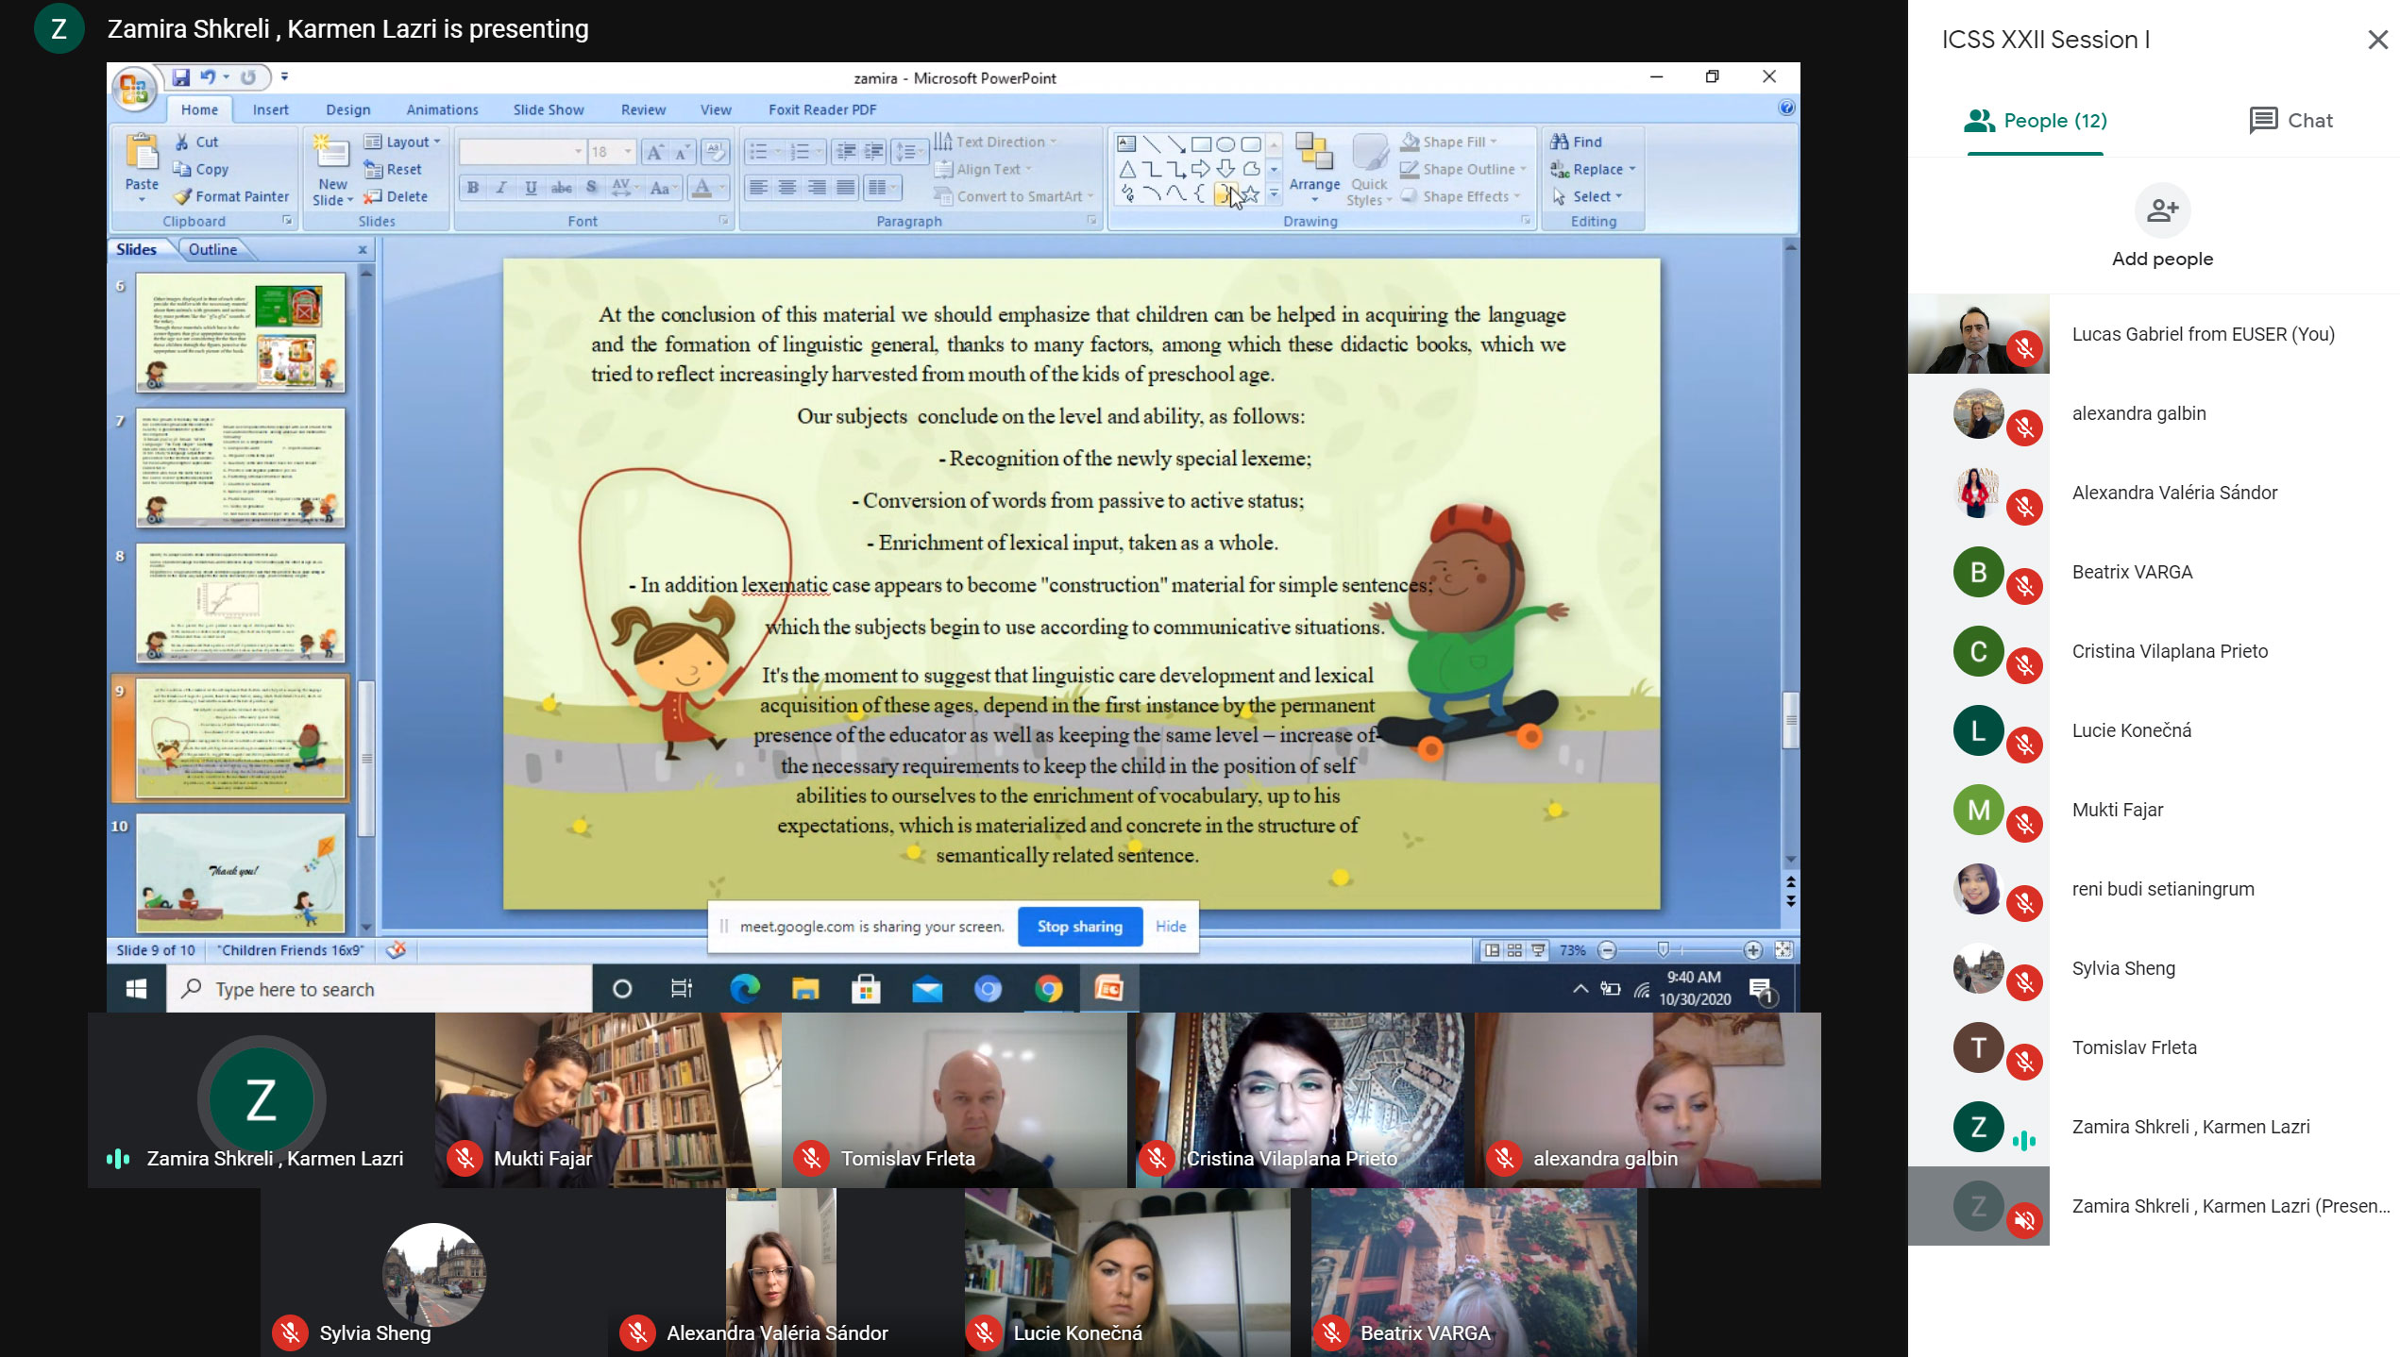Image resolution: width=2400 pixels, height=1357 pixels.
Task: Click the PowerPoint Help question icon
Action: point(1785,108)
